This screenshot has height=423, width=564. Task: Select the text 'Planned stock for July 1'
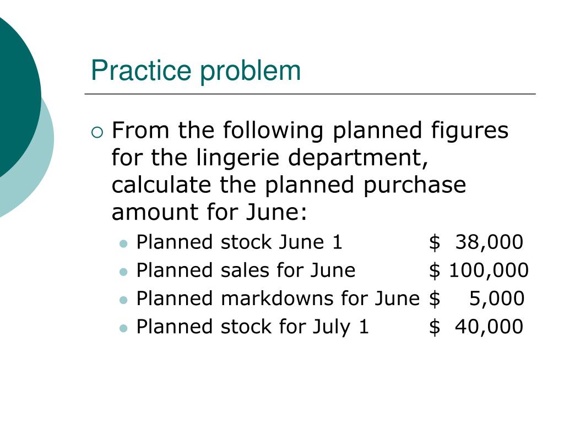(252, 327)
